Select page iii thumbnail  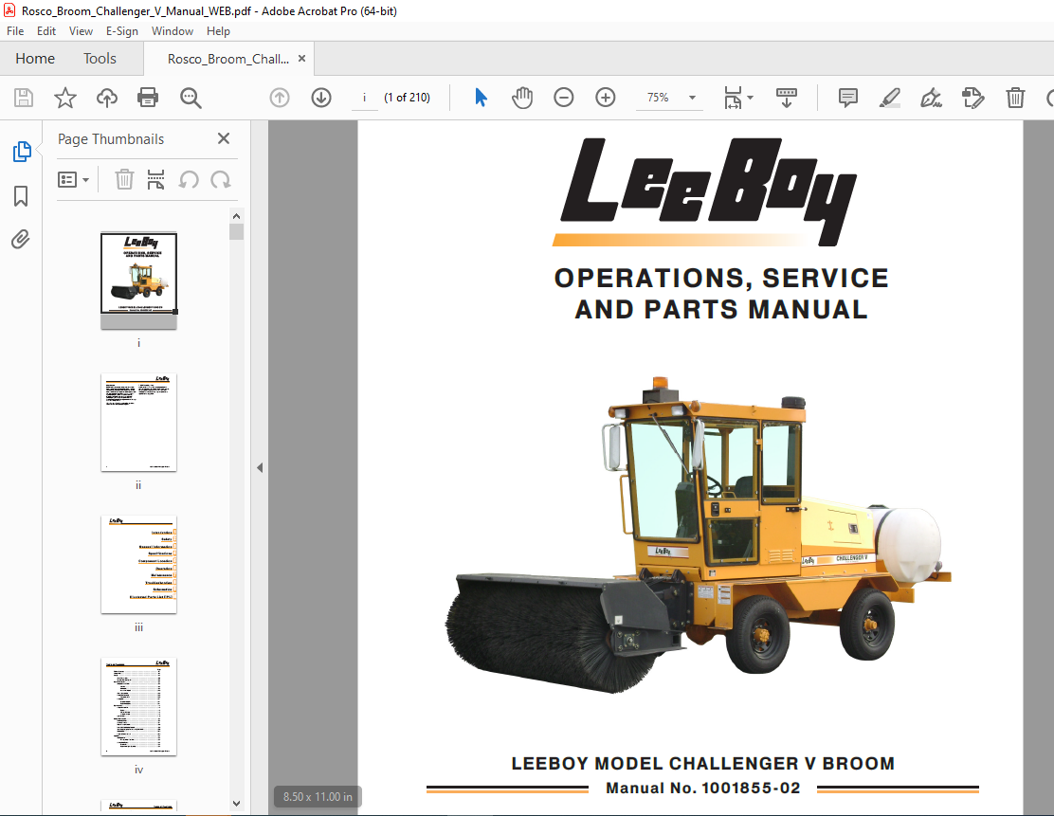pyautogui.click(x=138, y=565)
